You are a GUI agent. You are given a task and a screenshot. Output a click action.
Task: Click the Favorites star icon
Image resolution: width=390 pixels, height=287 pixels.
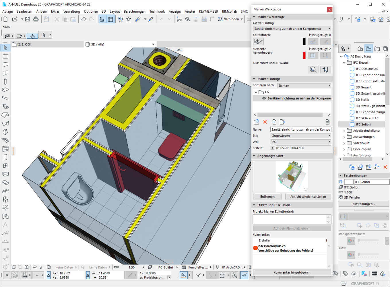point(129,19)
